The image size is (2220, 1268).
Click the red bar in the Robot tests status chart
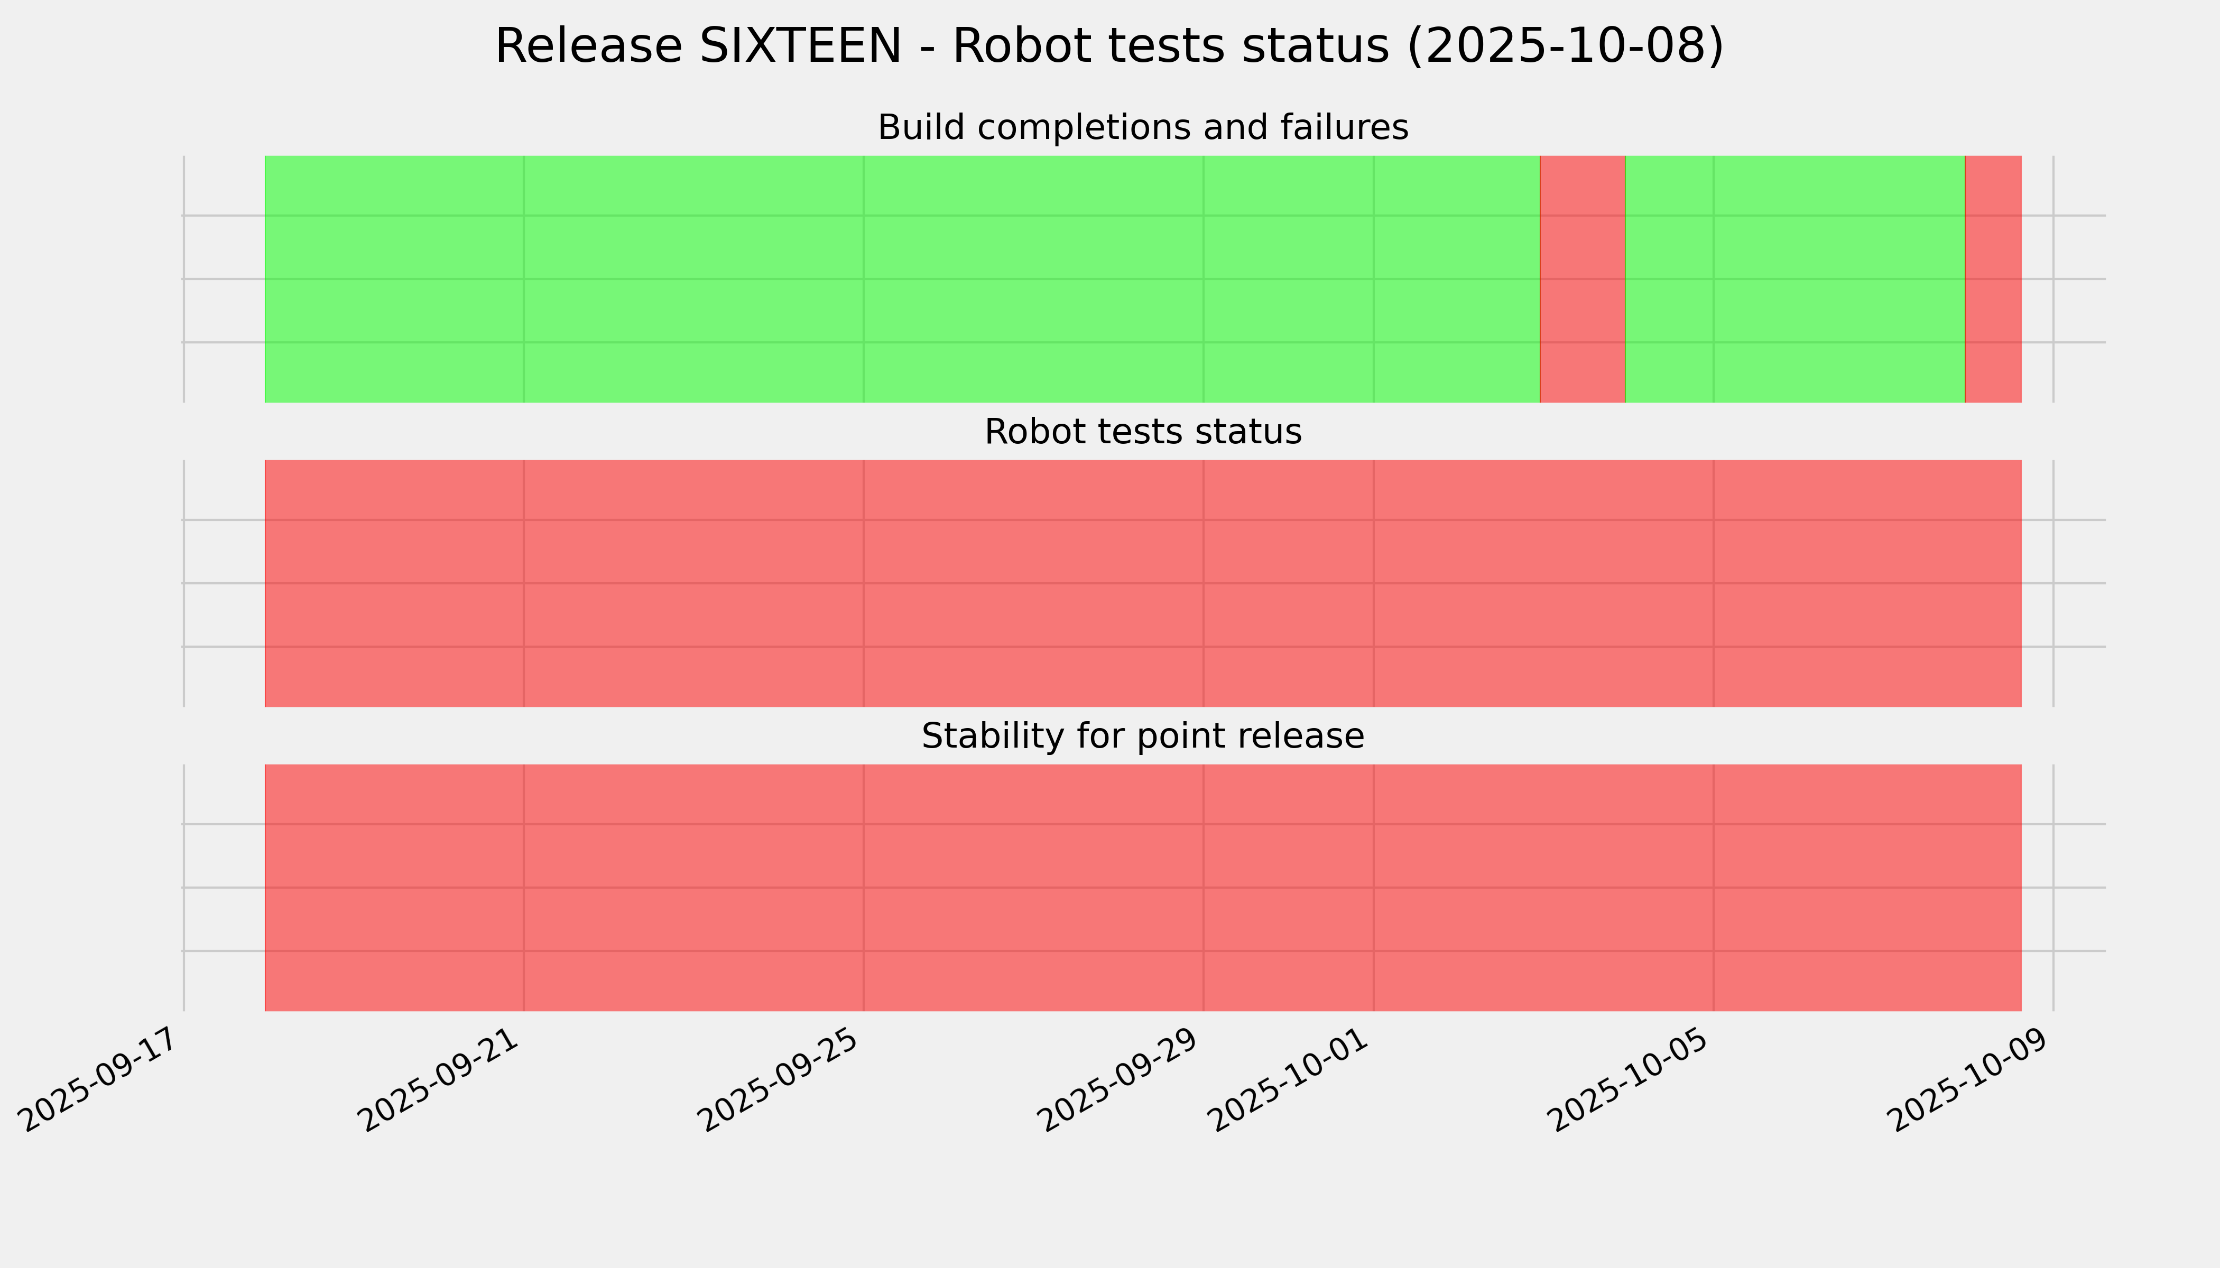coord(1142,583)
